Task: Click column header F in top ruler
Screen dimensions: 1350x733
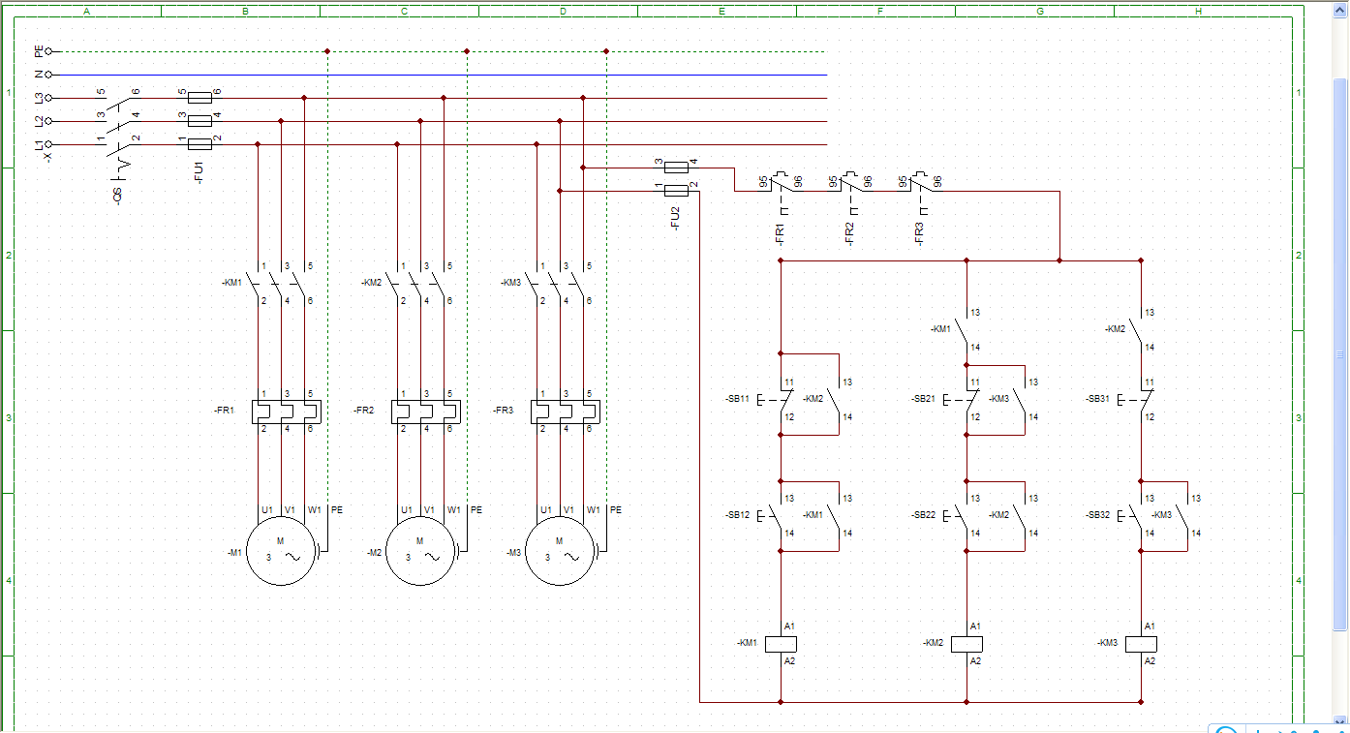Action: click(x=880, y=11)
